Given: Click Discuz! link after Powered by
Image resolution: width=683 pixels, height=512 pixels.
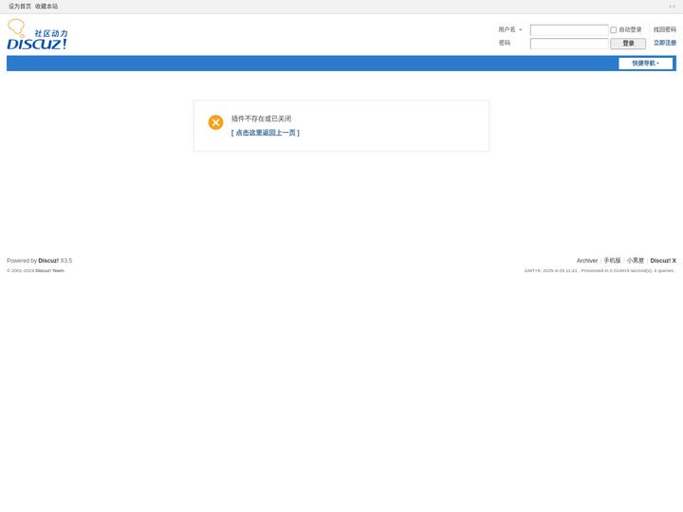Looking at the screenshot, I should [48, 261].
